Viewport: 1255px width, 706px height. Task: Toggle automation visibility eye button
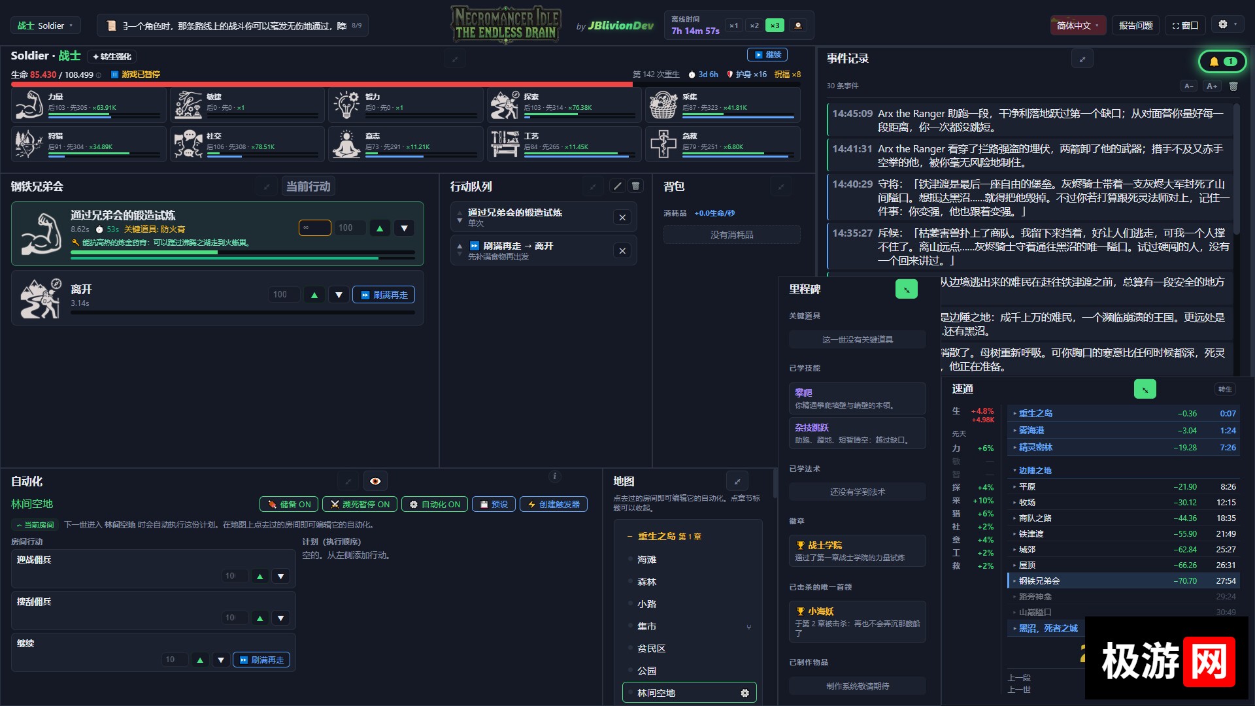tap(375, 481)
